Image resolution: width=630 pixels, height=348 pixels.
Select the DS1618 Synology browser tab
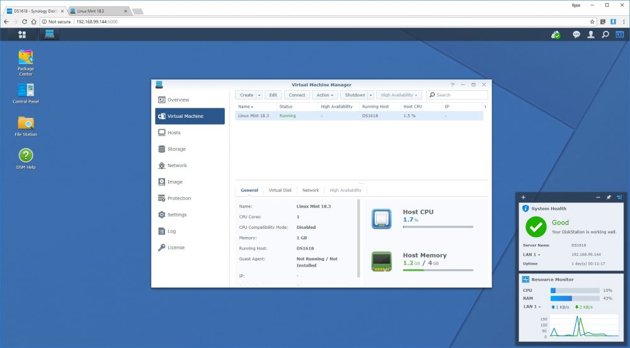click(35, 11)
